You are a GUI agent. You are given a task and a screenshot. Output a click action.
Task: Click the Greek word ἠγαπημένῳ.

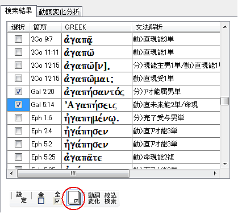click(x=91, y=118)
